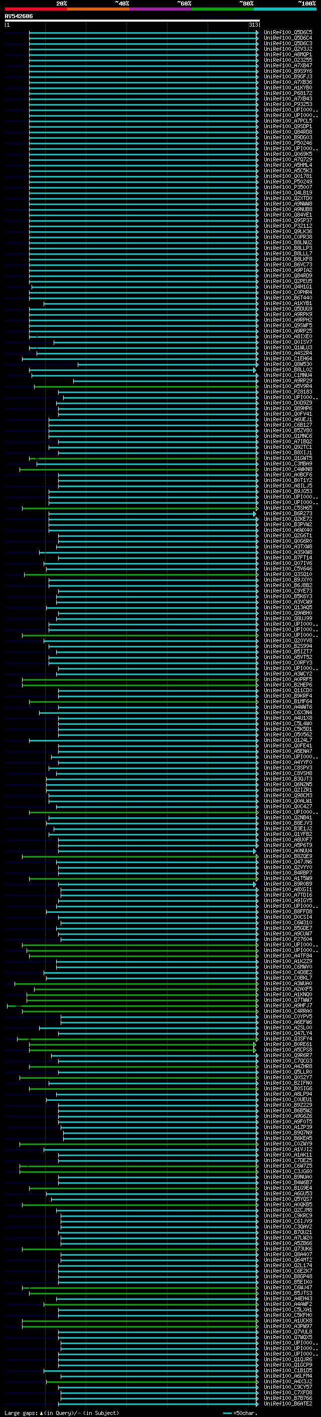The width and height of the screenshot is (321, 1417).
Task: Select hit UniRef100_P50246
Action: click(287, 143)
